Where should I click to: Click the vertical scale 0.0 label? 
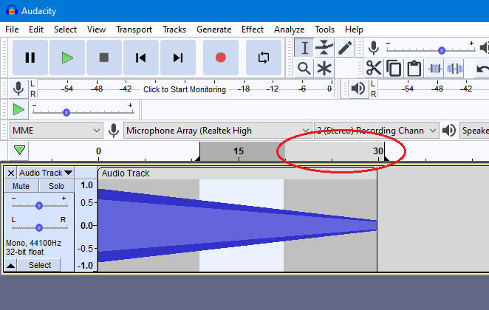click(86, 226)
